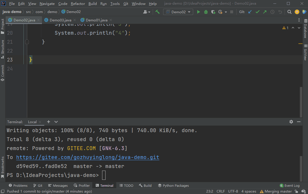Open the Refactor menu
Screen dimensions: 308x194
point(78,4)
